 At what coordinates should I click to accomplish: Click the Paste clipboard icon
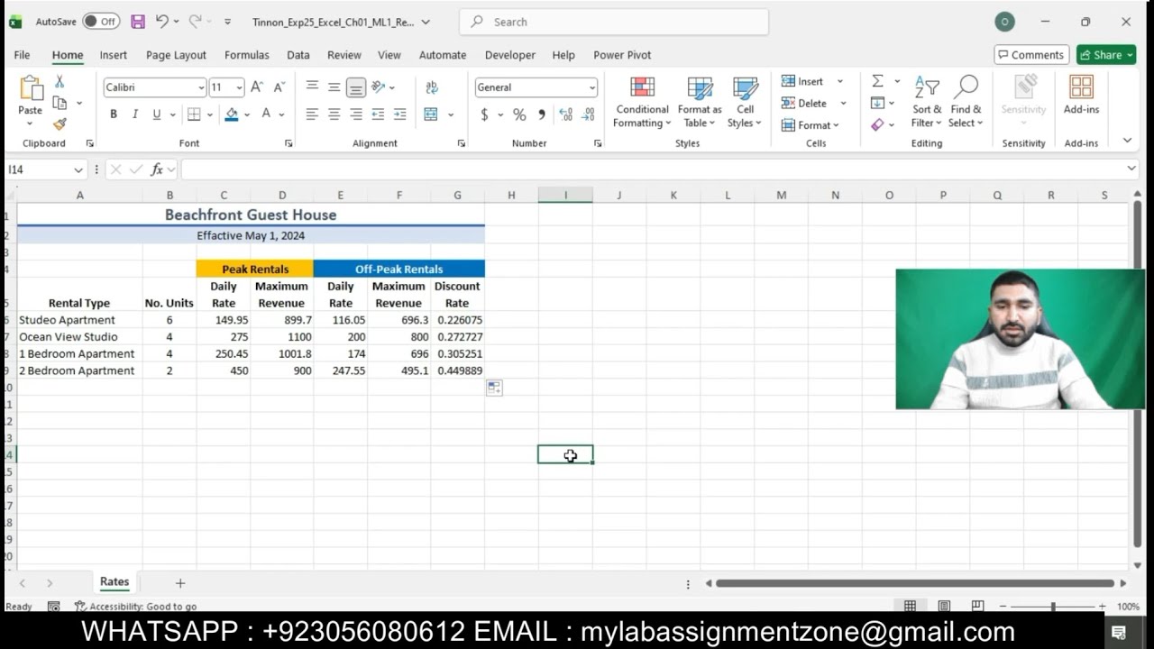[31, 89]
